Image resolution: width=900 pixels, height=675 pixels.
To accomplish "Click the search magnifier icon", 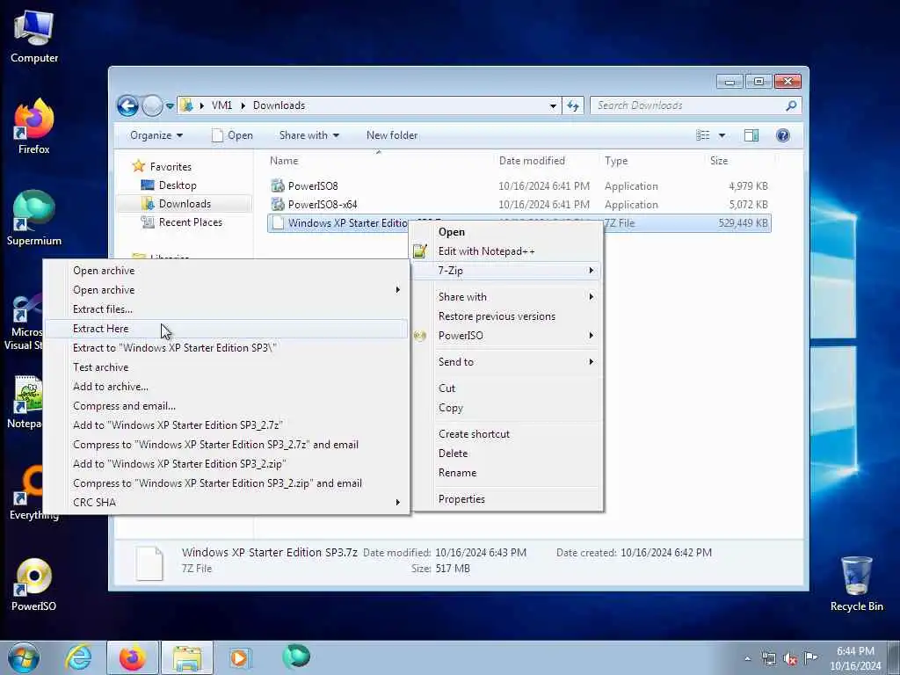I will (x=791, y=105).
